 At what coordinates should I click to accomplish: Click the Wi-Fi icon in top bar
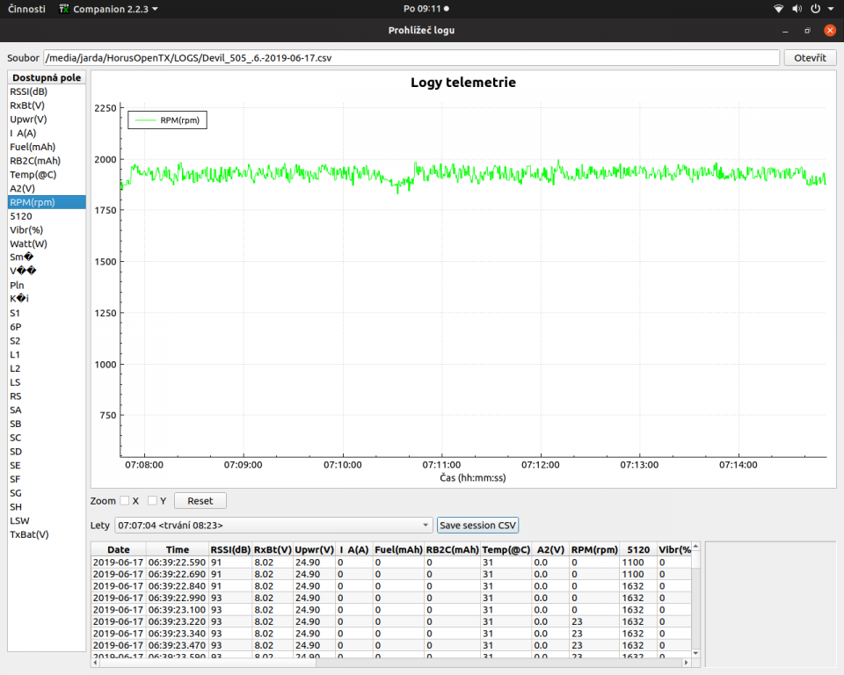pos(778,9)
